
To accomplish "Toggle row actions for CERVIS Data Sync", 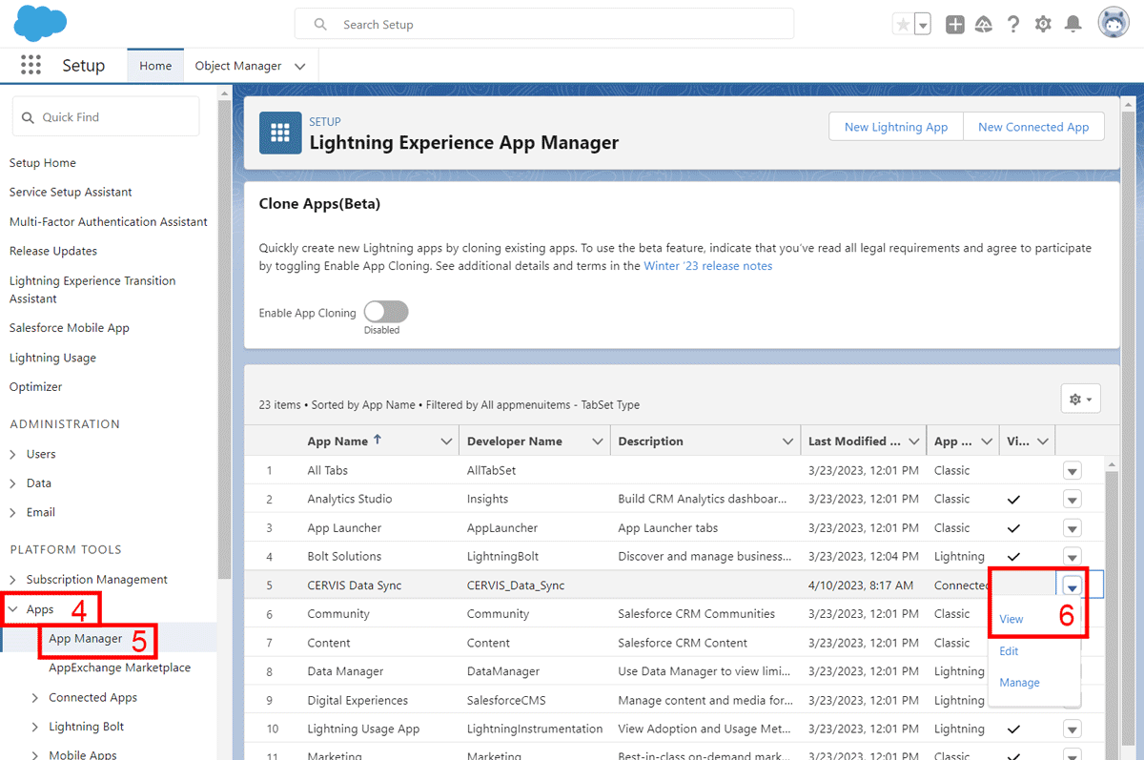I will (1072, 585).
